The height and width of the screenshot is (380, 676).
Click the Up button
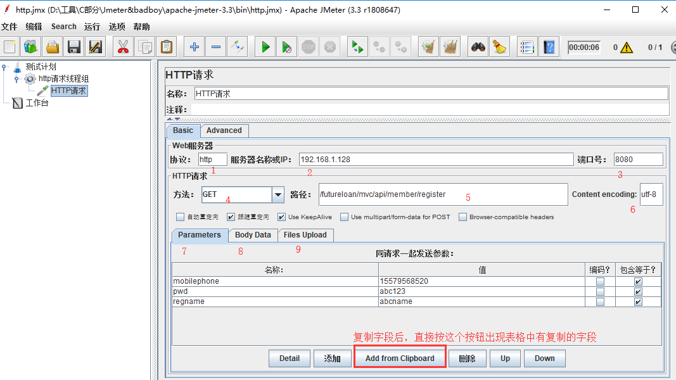coord(506,358)
